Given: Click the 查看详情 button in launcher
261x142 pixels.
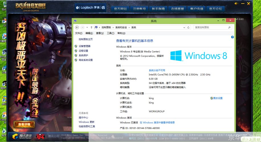Looking at the screenshot, I should click(x=24, y=124).
